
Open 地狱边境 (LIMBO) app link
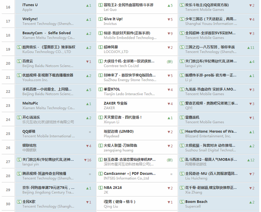click(119, 131)
